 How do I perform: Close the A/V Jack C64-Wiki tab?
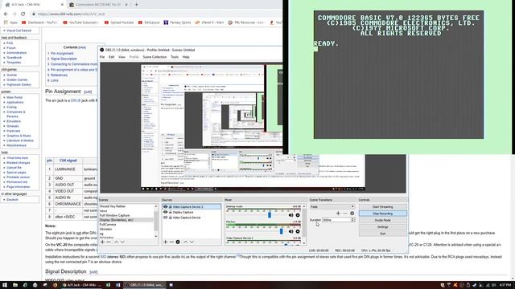click(63, 5)
